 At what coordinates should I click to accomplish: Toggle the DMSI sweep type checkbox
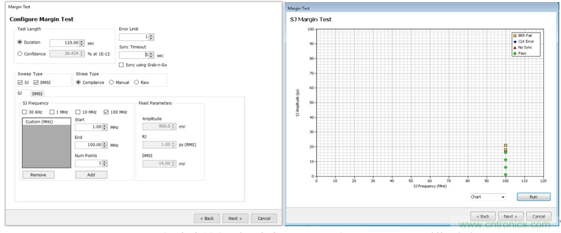click(37, 82)
